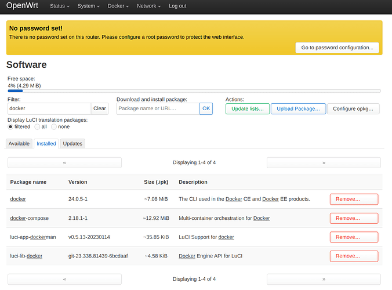Click the ~12.92 MiB size cell
The image size is (392, 290).
point(156,218)
